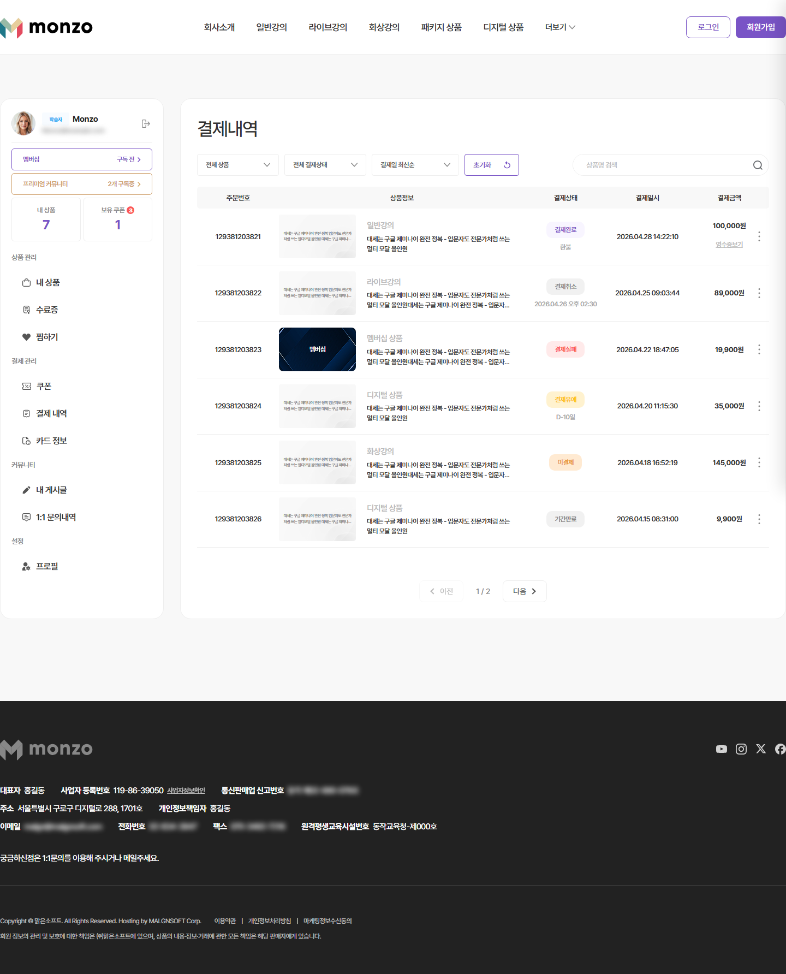Viewport: 786px width, 974px height.
Task: Click the 내 상품 bag icon in sidebar
Action: [26, 282]
